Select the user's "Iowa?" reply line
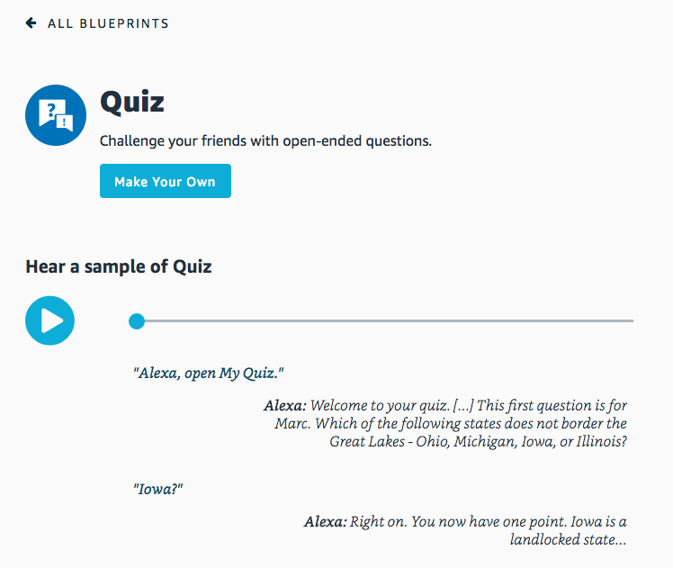This screenshot has height=568, width=673. 158,489
